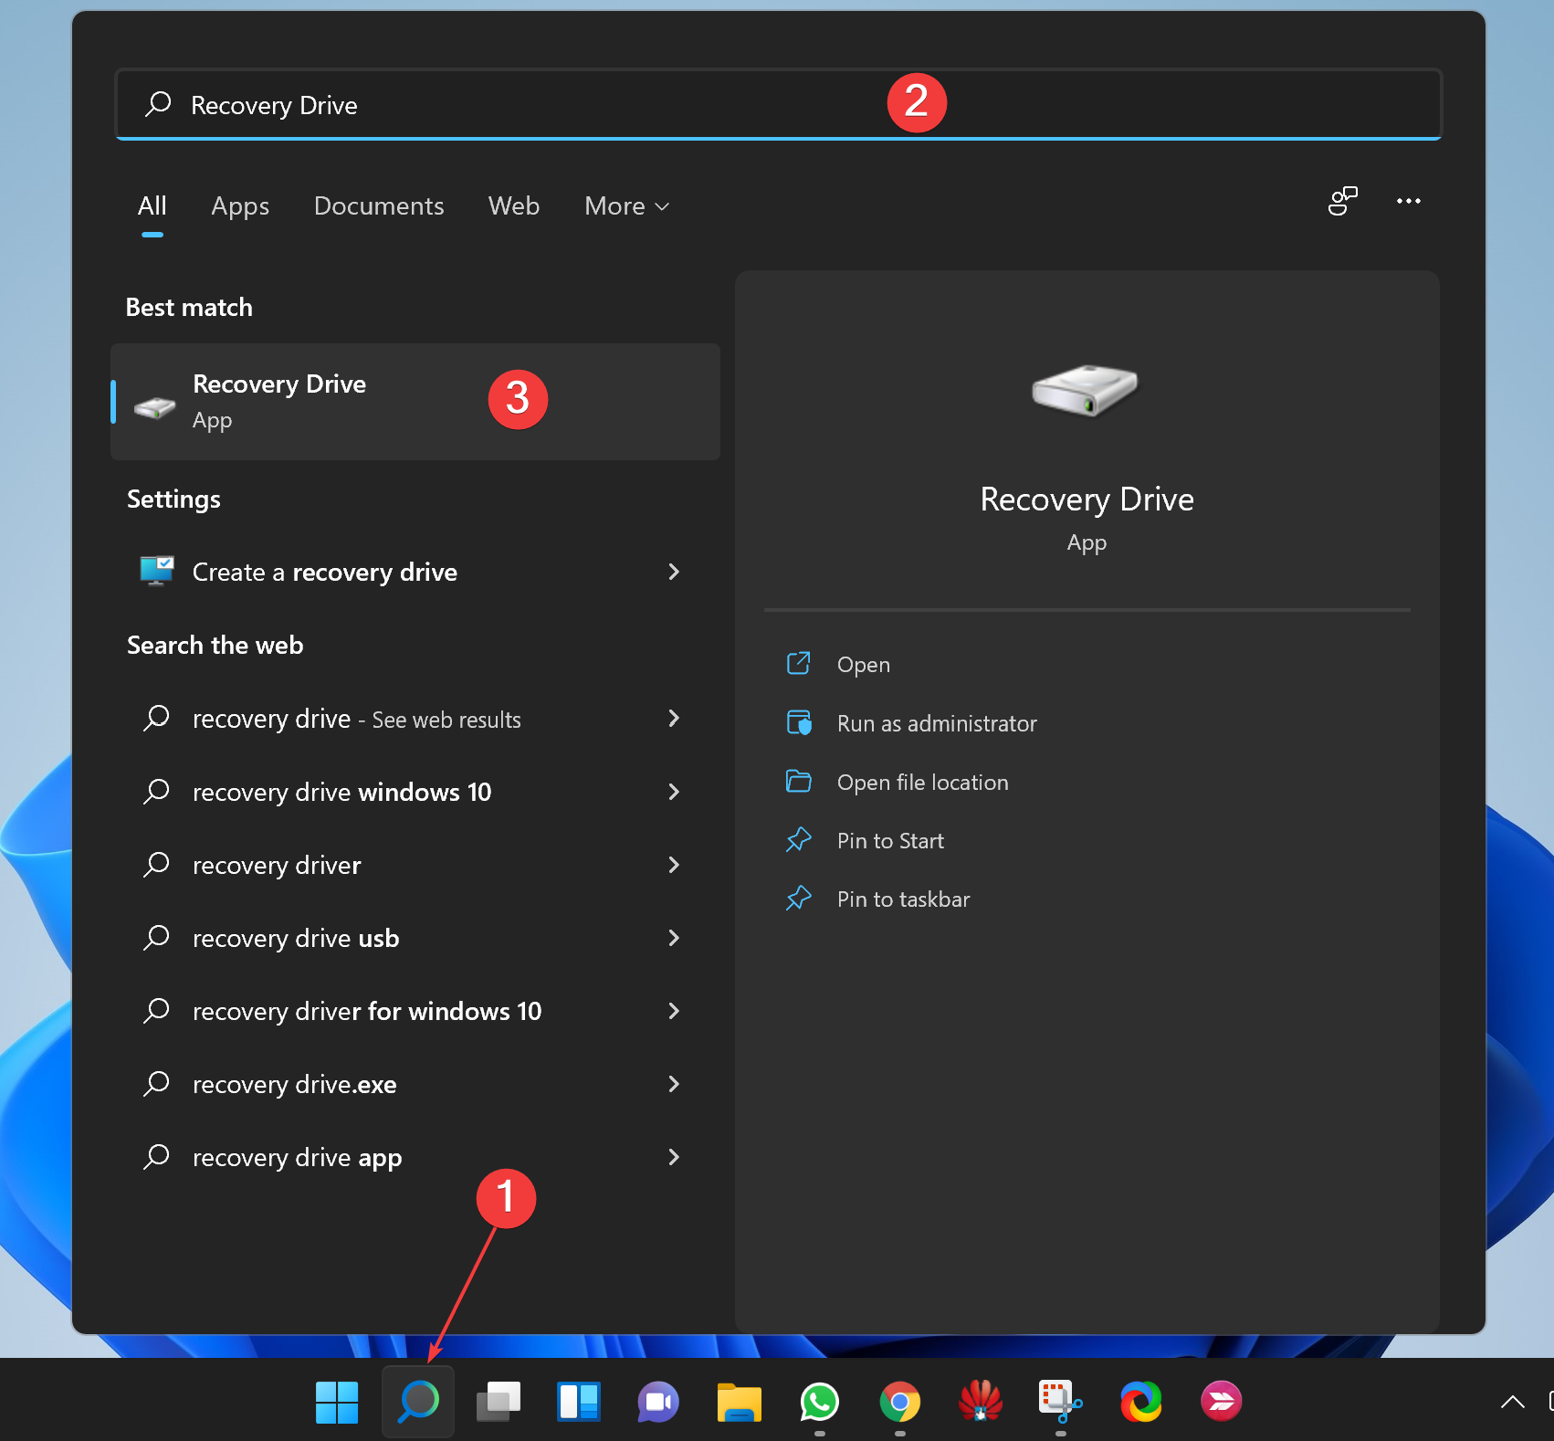The height and width of the screenshot is (1441, 1554).
Task: Open the Widgets taskbar icon
Action: point(579,1402)
